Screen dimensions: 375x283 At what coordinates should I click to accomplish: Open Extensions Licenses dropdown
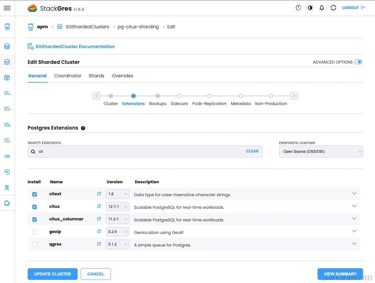point(321,152)
